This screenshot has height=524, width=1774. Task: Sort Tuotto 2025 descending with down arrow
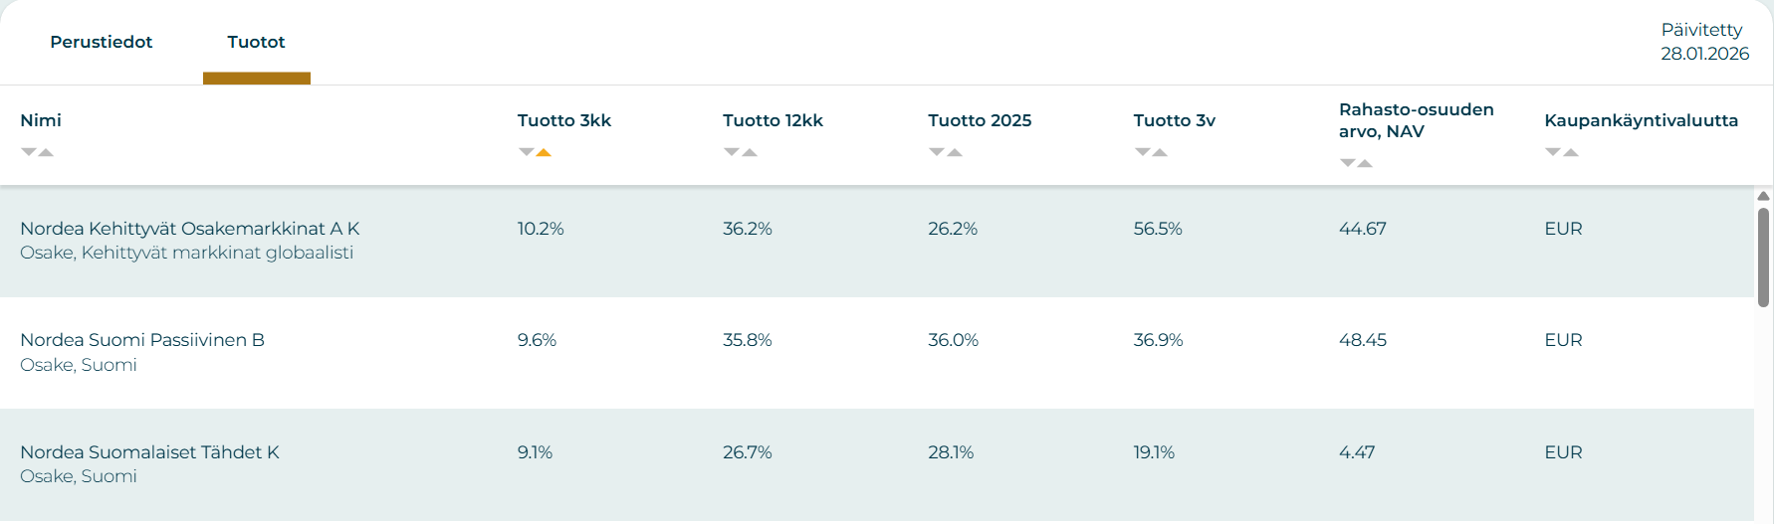(x=937, y=152)
